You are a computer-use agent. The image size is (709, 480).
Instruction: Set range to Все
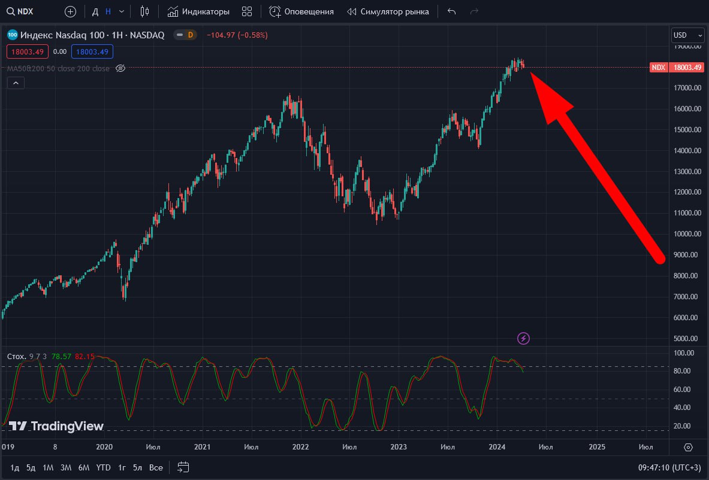click(x=156, y=468)
